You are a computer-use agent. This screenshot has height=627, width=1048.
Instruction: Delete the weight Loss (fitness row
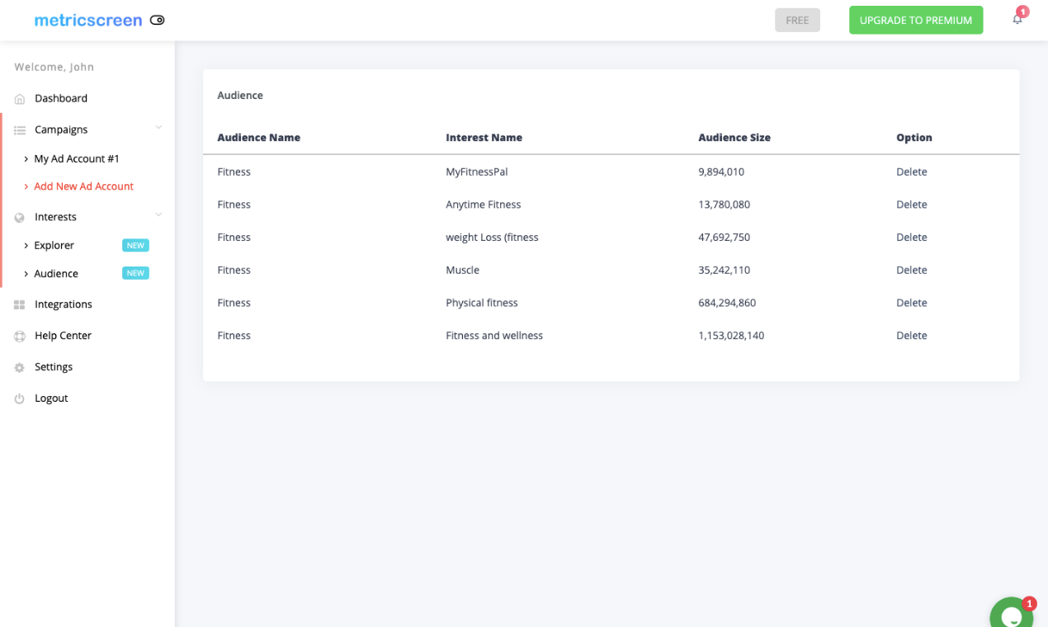click(912, 238)
